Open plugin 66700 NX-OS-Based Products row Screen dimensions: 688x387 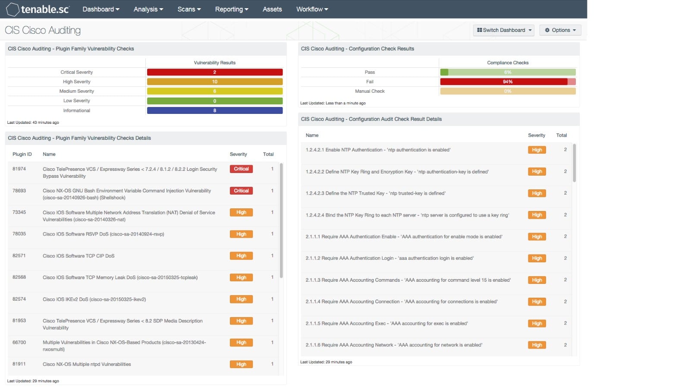(143, 346)
